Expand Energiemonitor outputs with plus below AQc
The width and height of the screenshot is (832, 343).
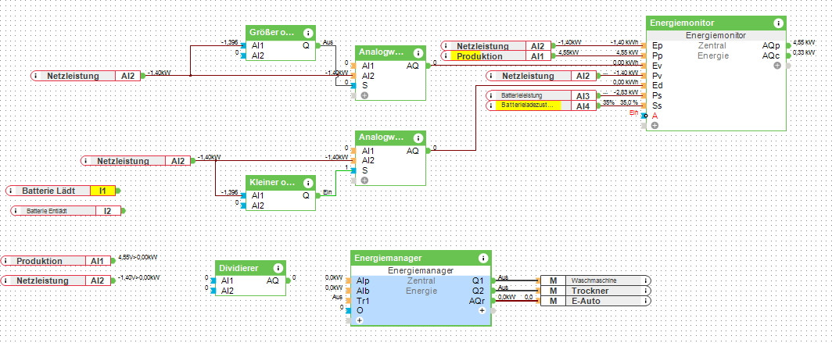(777, 66)
